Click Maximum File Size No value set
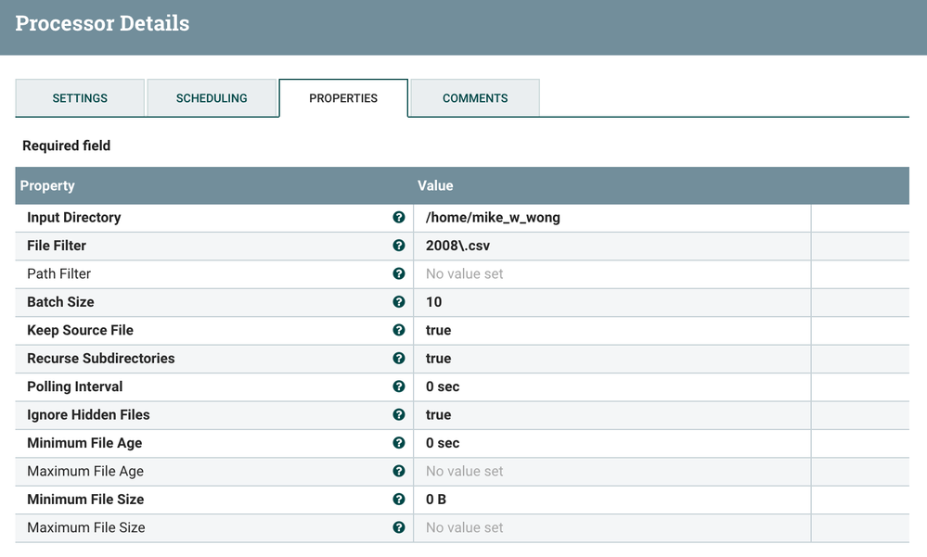Screen dimensions: 927x557 click(x=612, y=527)
